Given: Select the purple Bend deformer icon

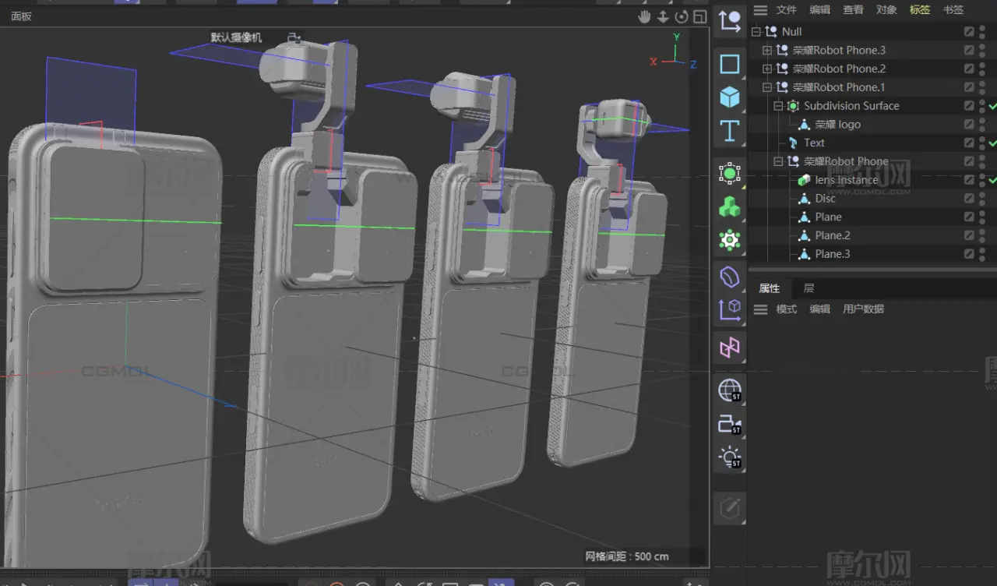Looking at the screenshot, I should (x=730, y=277).
